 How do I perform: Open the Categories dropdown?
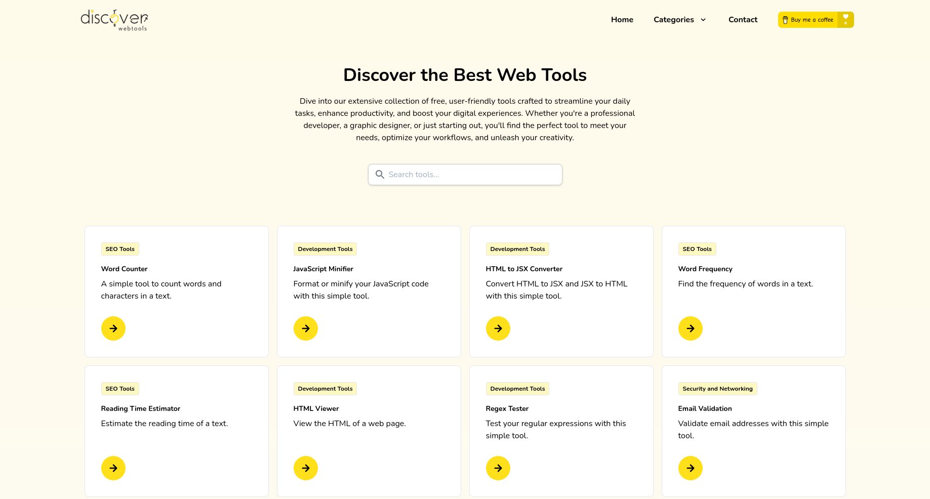[679, 20]
